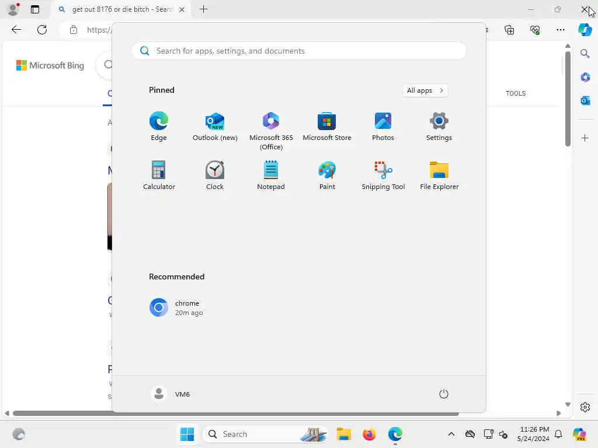Image resolution: width=598 pixels, height=448 pixels.
Task: Open Edge Collections button
Action: 509,30
